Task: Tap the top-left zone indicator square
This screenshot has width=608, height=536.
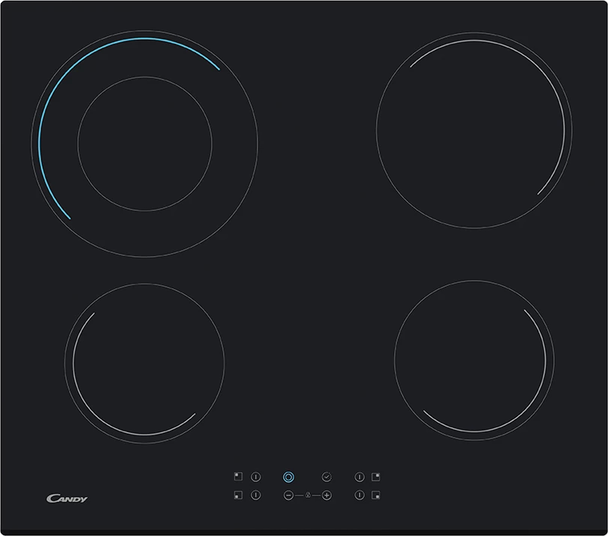Action: click(x=238, y=476)
